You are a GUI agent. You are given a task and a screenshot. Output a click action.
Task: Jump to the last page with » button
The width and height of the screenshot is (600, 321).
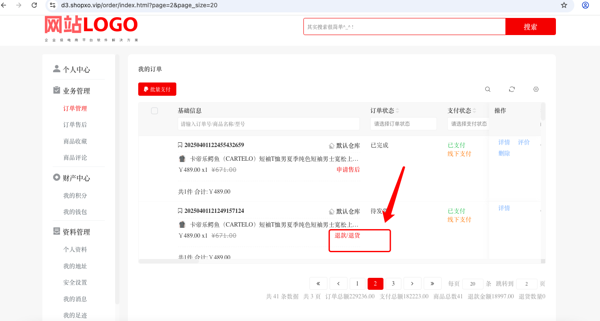[432, 283]
